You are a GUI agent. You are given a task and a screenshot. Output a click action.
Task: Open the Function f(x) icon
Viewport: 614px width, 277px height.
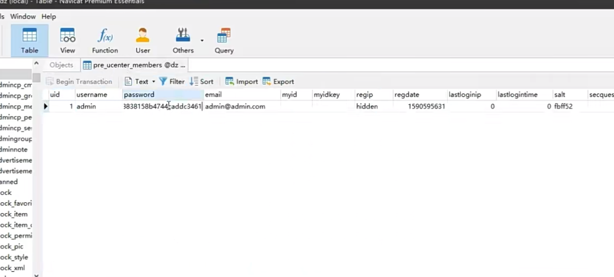click(x=105, y=41)
